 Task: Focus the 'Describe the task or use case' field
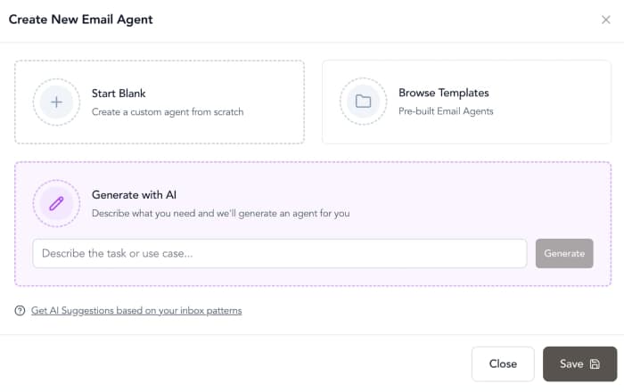280,253
